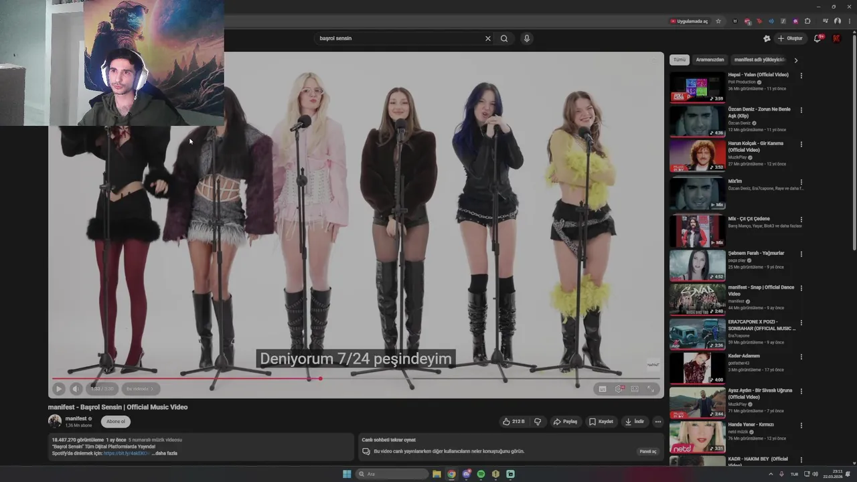
Task: Switch to theater mode icon
Action: [x=635, y=388]
